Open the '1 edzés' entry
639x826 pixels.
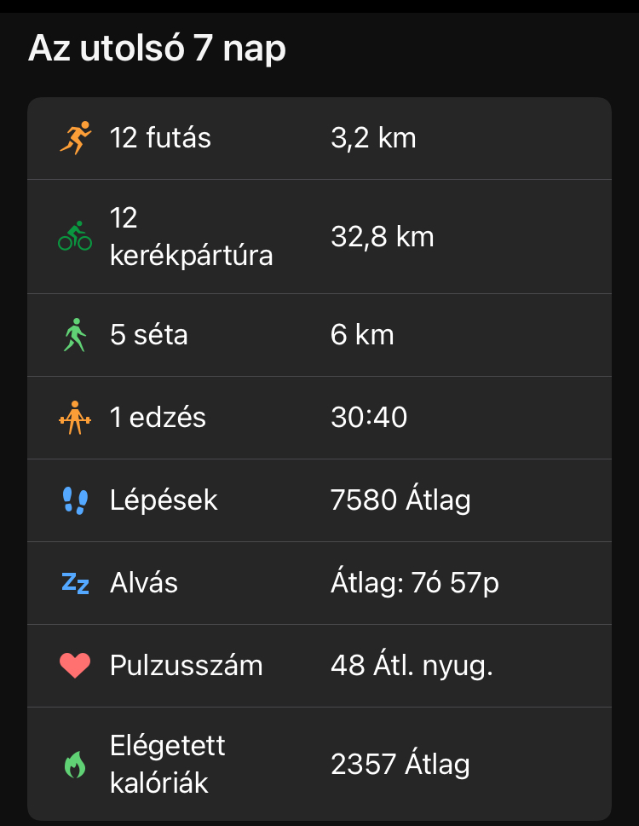(158, 418)
